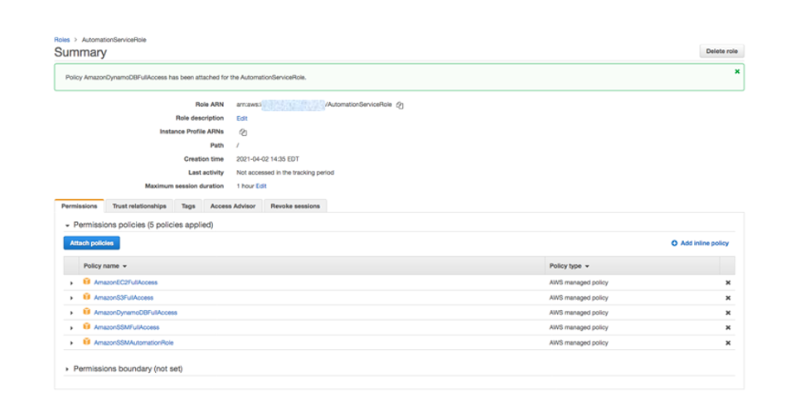Open the AmazonEC2FullAccess policy link
The image size is (810, 407).
(125, 283)
